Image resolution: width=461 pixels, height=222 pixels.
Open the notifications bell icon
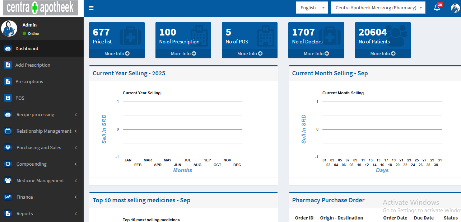tap(437, 8)
